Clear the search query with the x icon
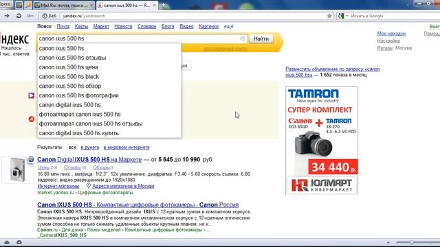 [243, 38]
